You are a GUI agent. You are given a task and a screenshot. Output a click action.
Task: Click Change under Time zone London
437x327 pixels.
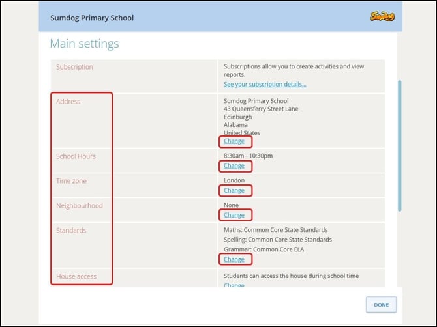234,191
